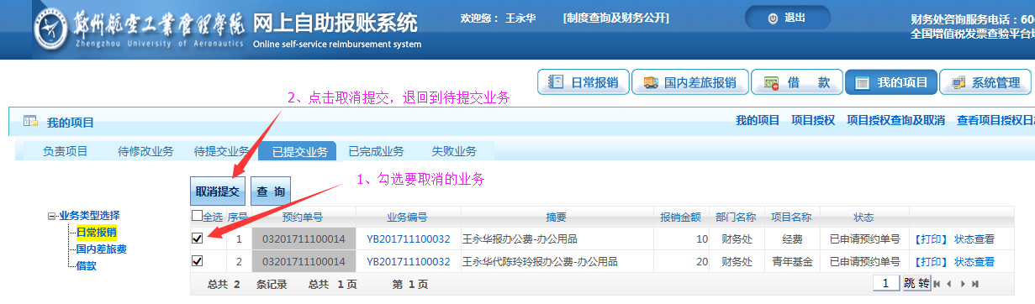Click the 查询 button

click(270, 191)
